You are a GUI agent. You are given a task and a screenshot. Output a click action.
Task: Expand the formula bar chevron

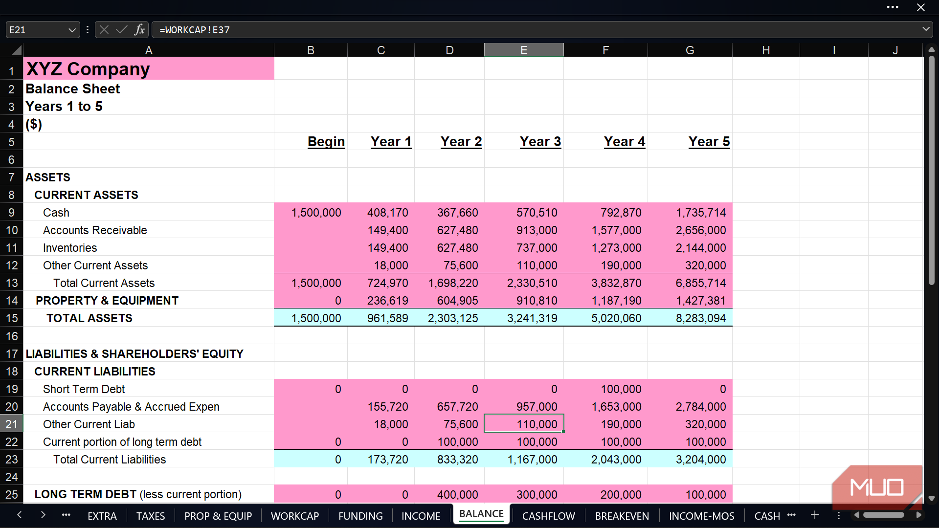[926, 29]
